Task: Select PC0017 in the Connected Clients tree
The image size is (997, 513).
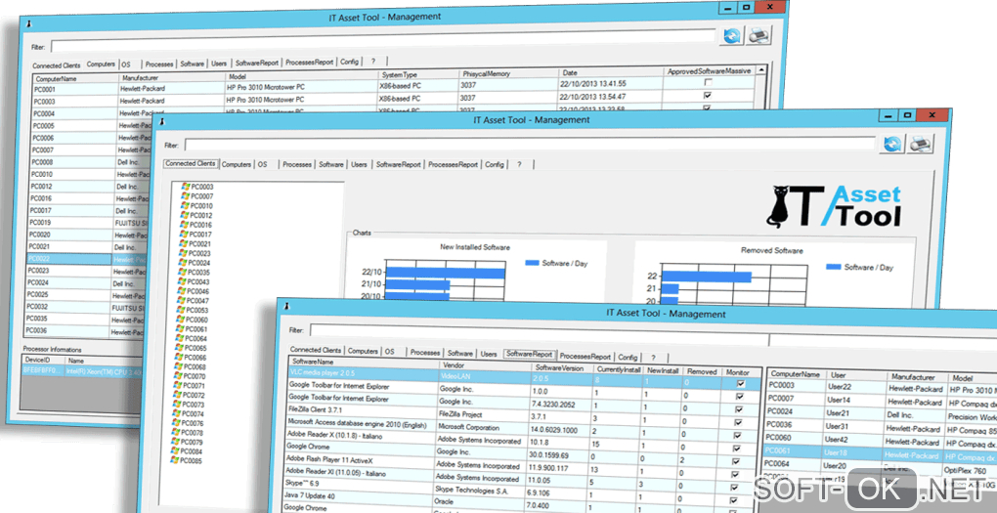Action: click(200, 235)
